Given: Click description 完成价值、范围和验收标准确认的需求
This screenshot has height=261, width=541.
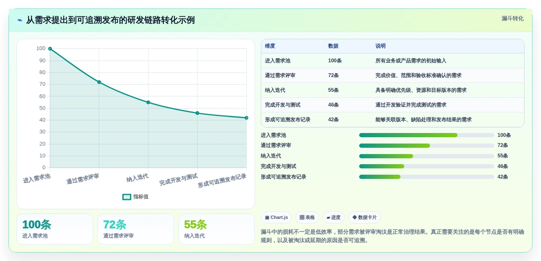Looking at the screenshot, I should pyautogui.click(x=419, y=75).
